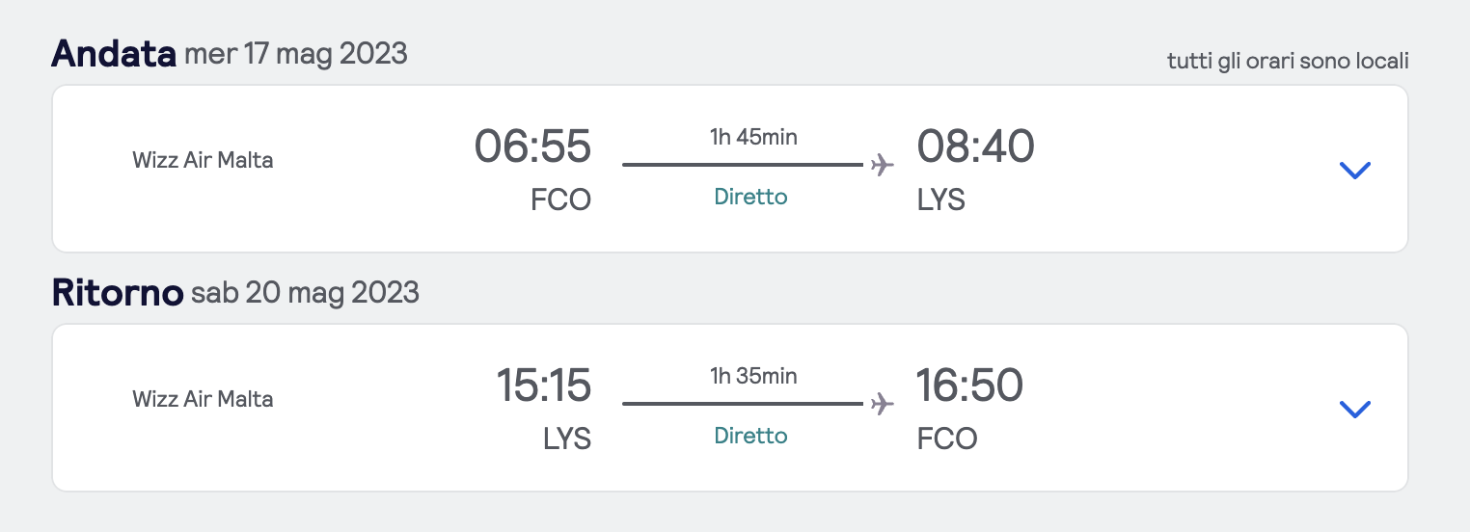Click the 1h 35min return duration

point(753,376)
